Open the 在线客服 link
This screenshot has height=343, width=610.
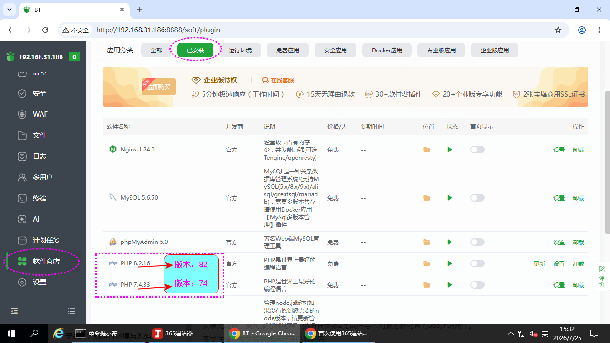(278, 80)
